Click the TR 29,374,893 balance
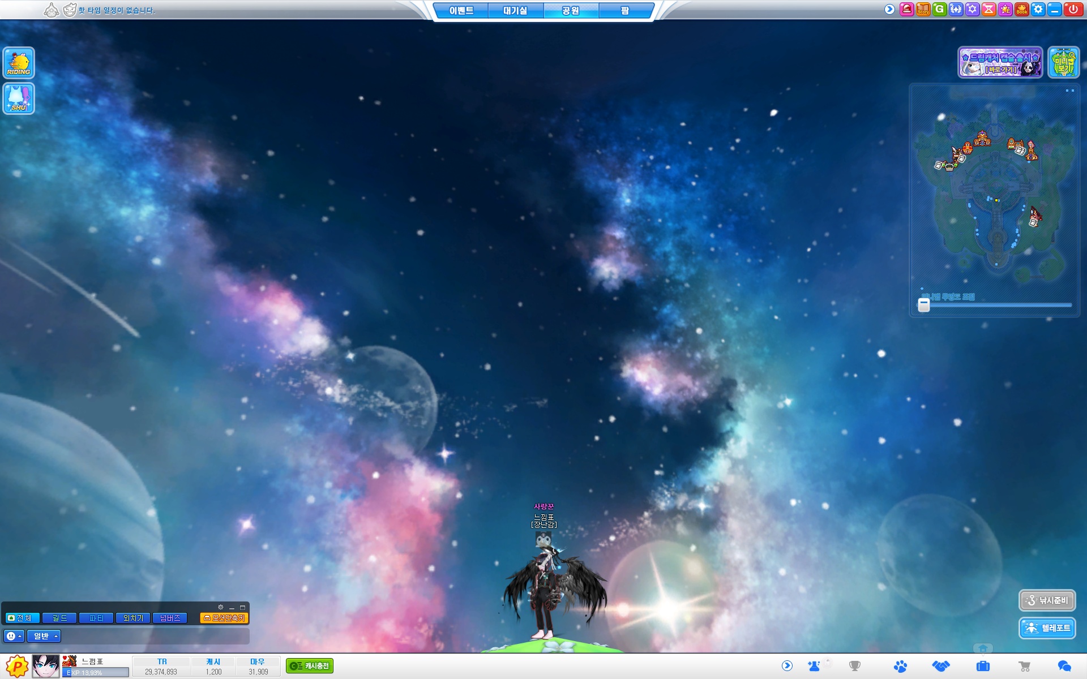Viewport: 1087px width, 679px height. 161,667
